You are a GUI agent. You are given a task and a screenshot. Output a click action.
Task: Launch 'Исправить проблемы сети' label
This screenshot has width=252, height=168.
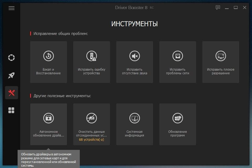point(178,71)
